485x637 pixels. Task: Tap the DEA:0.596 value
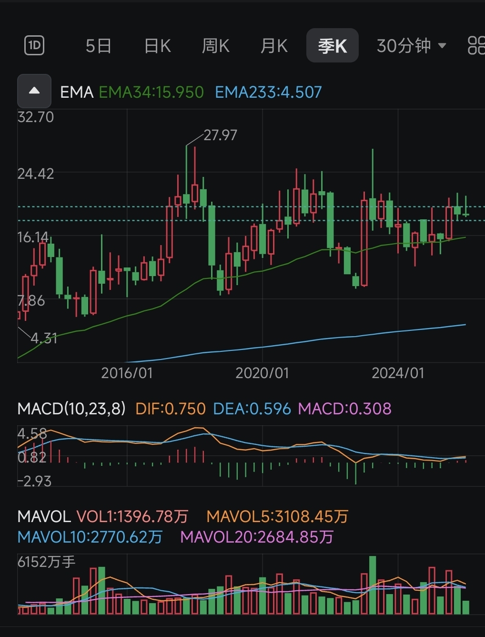click(x=252, y=409)
